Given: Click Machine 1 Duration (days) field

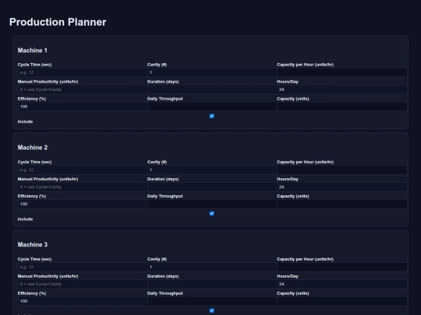Looking at the screenshot, I should [x=212, y=89].
